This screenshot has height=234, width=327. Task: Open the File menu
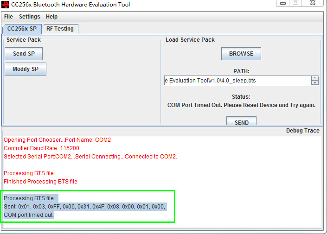coord(8,17)
